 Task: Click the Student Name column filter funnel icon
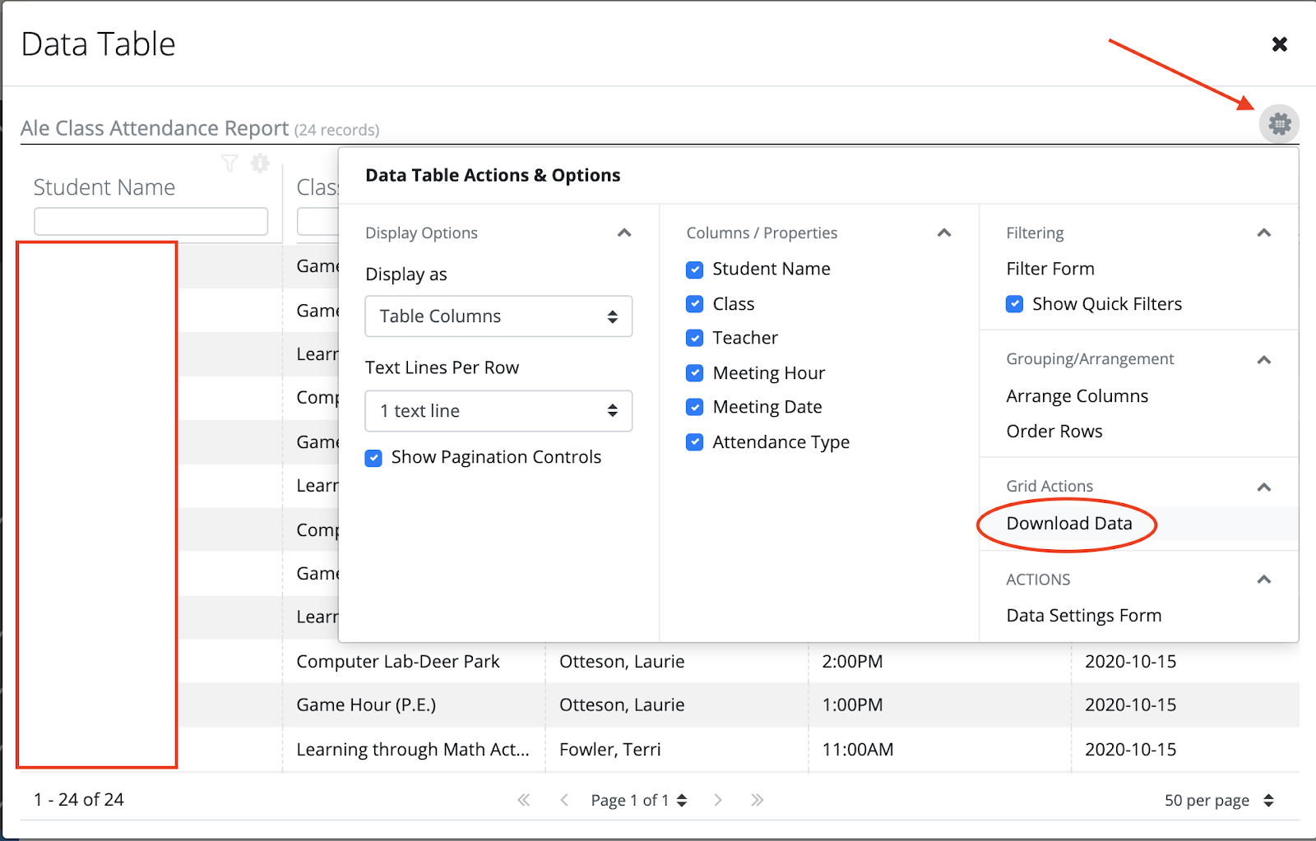point(229,164)
